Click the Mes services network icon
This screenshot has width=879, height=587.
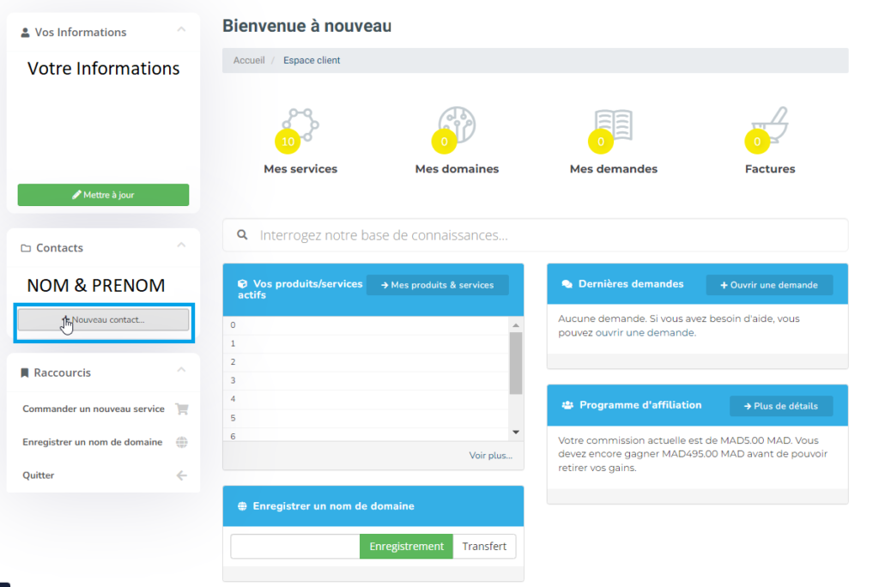point(301,125)
